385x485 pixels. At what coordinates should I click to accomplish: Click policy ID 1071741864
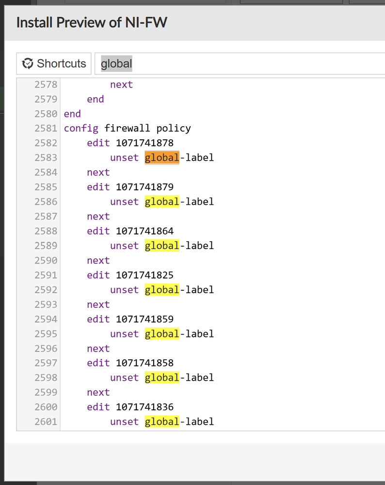tap(144, 231)
